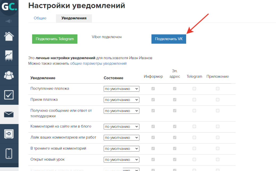Toggle Приложение checkbox for Открыт новый урок
The image size is (276, 171).
[x=218, y=160]
